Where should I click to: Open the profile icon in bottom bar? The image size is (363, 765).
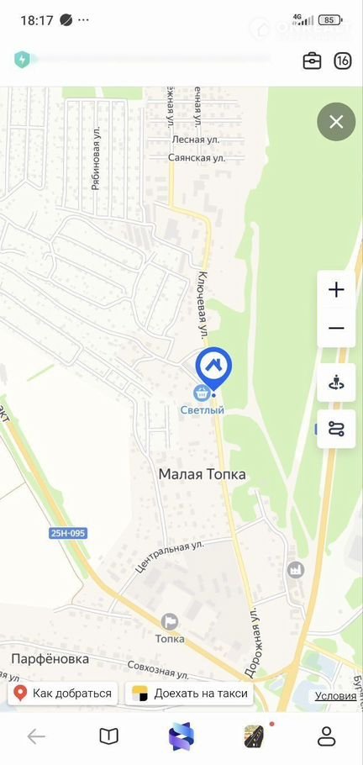[x=326, y=736]
